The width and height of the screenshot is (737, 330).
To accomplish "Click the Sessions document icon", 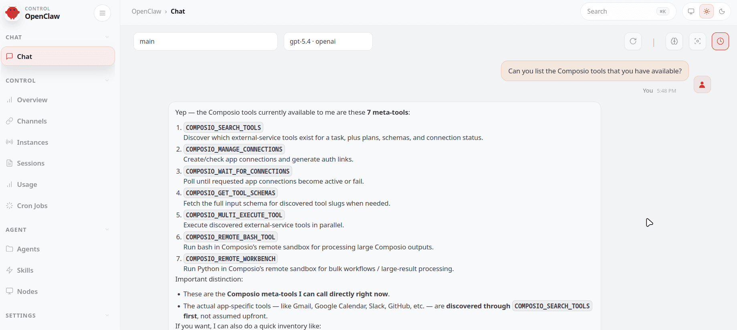I will 10,163.
